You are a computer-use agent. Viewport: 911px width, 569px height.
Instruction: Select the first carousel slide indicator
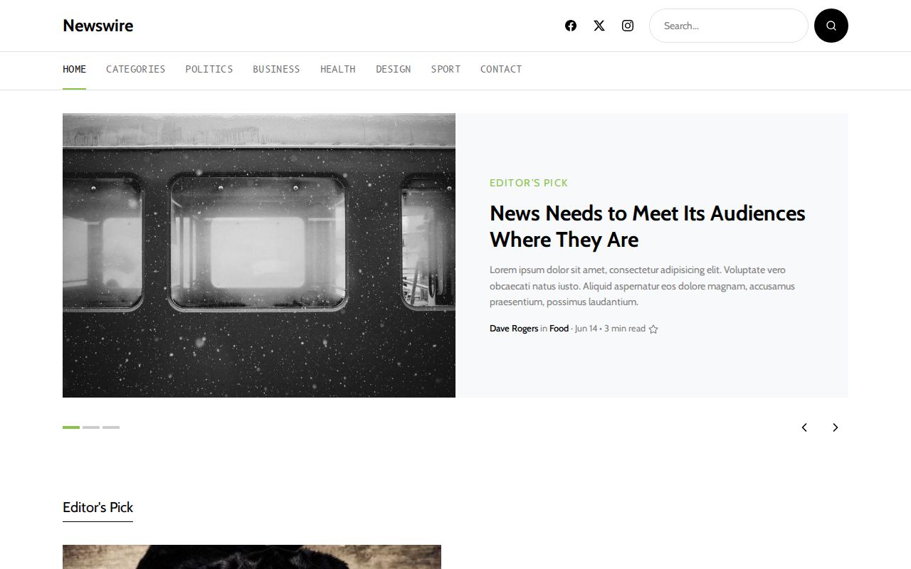(71, 427)
